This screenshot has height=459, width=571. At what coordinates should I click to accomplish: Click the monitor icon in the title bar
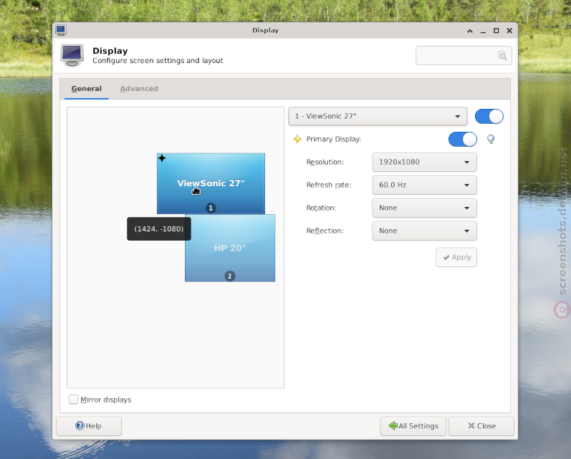61,30
